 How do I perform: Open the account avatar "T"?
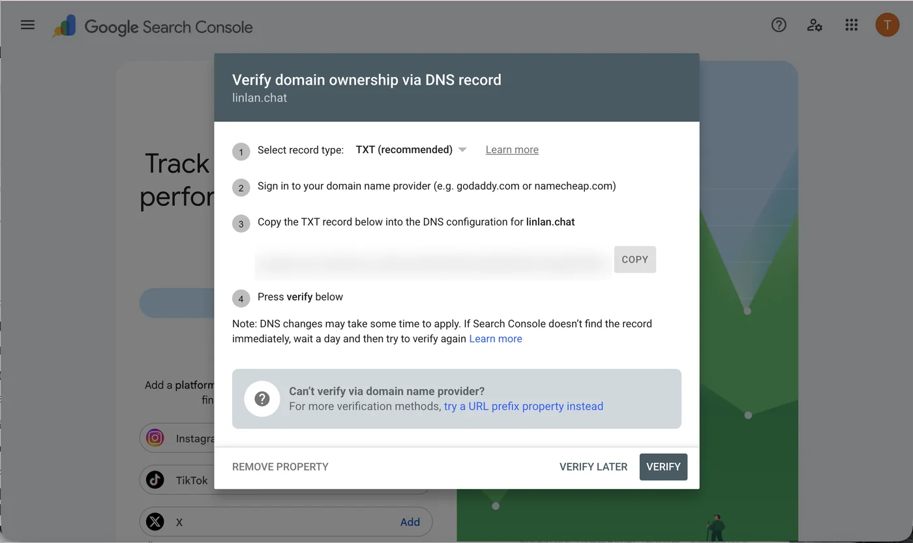887,25
